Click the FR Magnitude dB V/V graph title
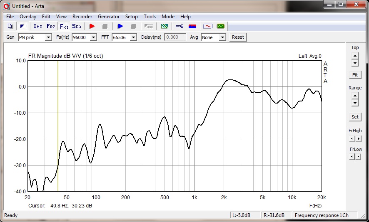Image resolution: width=369 pixels, height=222 pixels. pyautogui.click(x=66, y=56)
